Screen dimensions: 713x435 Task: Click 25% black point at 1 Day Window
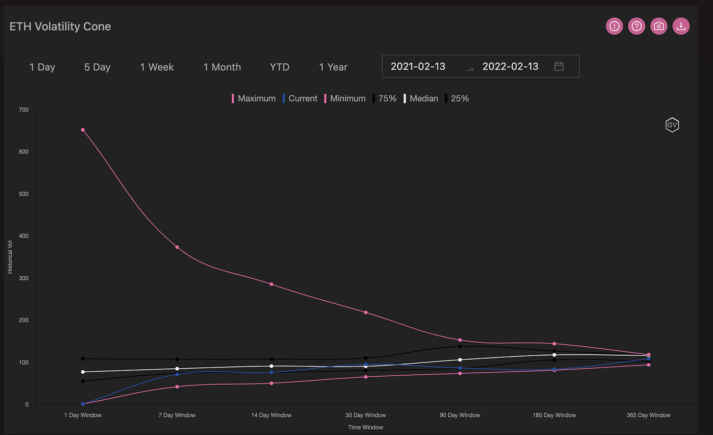[x=83, y=381]
